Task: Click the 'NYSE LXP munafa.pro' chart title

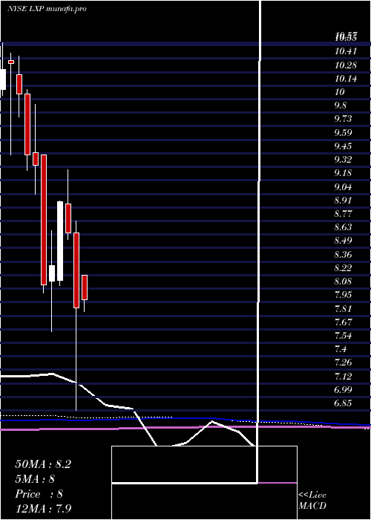Action: pyautogui.click(x=47, y=9)
